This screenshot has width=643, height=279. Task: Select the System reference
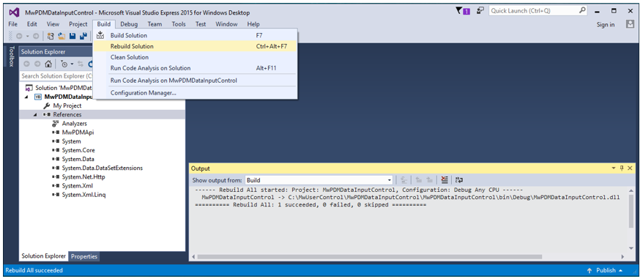tap(71, 141)
